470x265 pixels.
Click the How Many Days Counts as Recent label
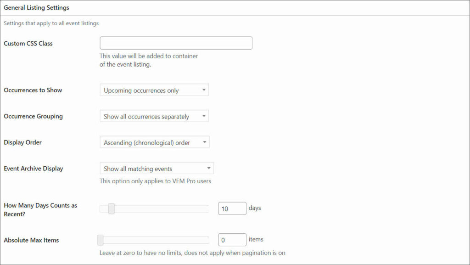40,210
